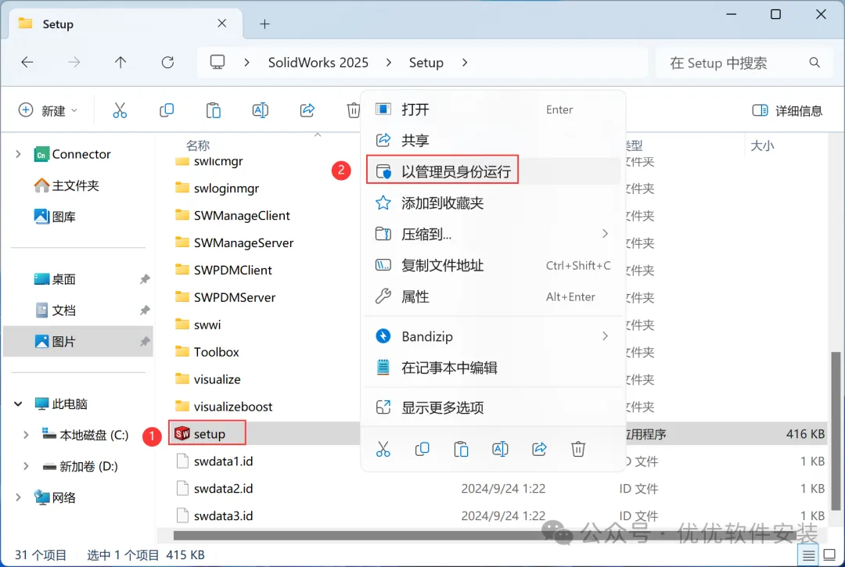Choose 打开 in context menu
This screenshot has height=567, width=845.
tap(493, 109)
